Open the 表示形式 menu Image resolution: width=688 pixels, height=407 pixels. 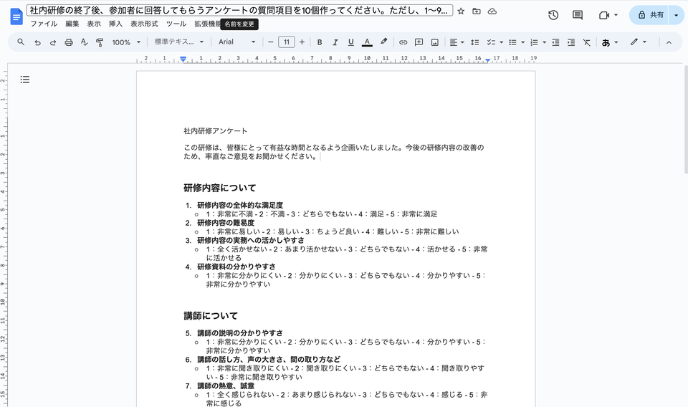[144, 24]
